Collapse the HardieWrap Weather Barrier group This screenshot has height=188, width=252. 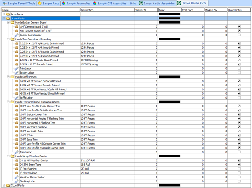(x=8, y=156)
